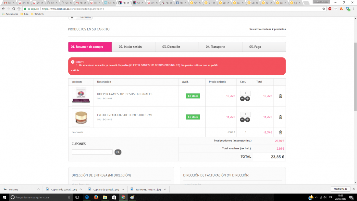Click the ESP language indicator
Image resolution: width=357 pixels, height=201 pixels.
point(331,197)
